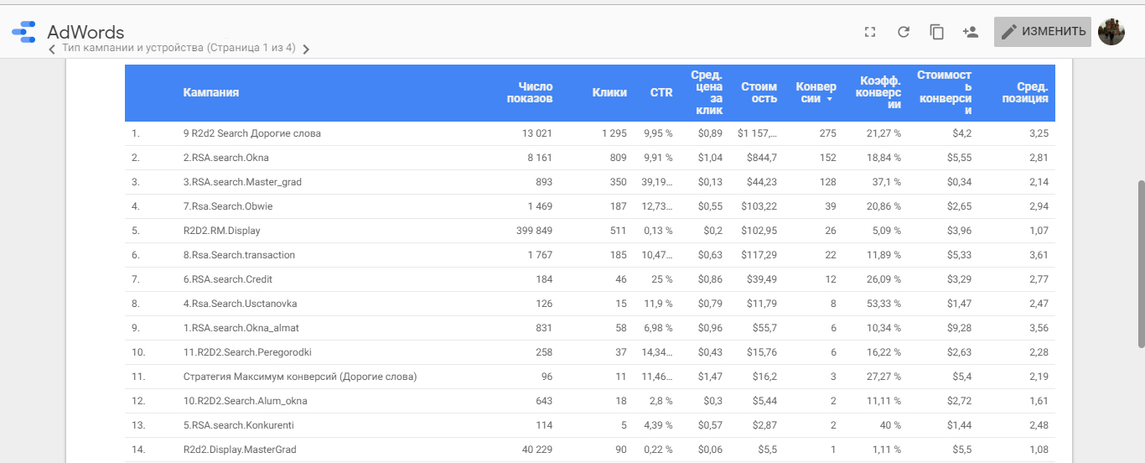Click the CTR column header
This screenshot has width=1145, height=463.
(x=661, y=92)
